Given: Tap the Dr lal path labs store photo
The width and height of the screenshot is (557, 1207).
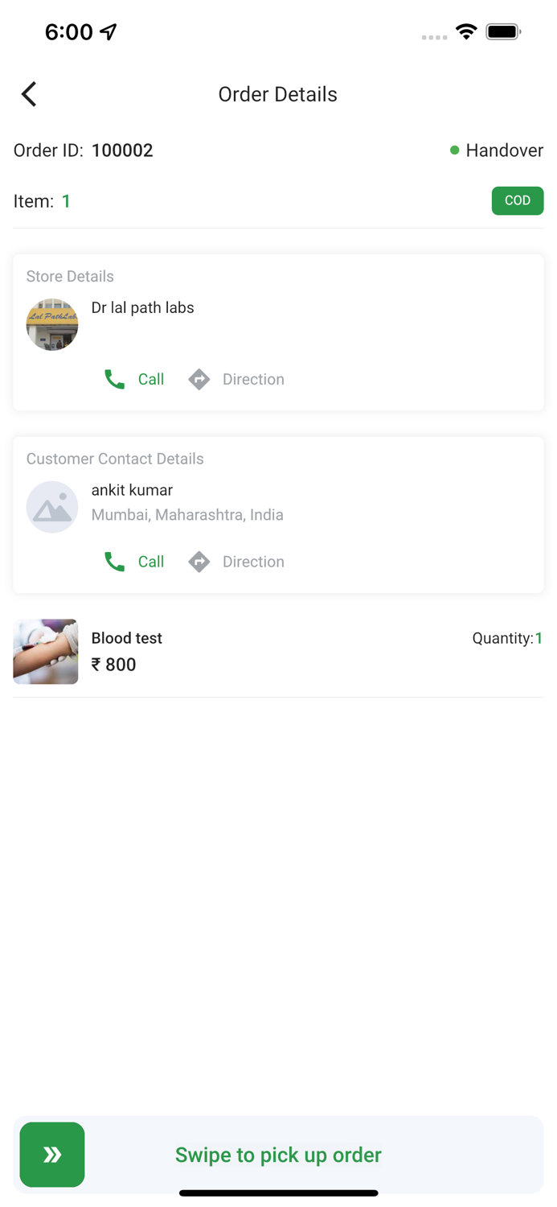Looking at the screenshot, I should point(52,324).
